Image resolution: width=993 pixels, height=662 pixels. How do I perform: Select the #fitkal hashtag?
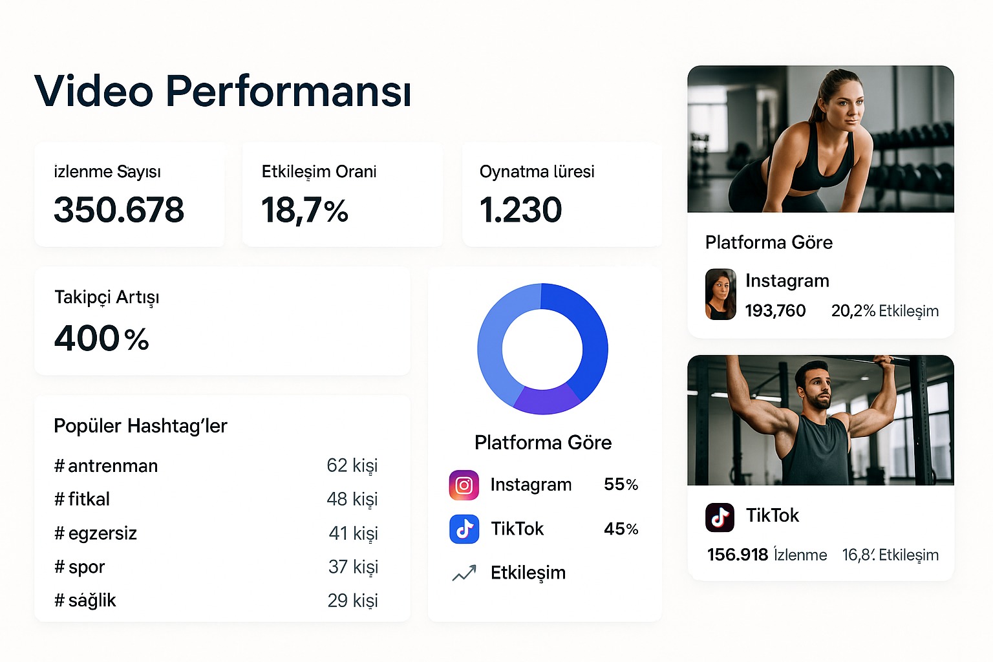(82, 499)
